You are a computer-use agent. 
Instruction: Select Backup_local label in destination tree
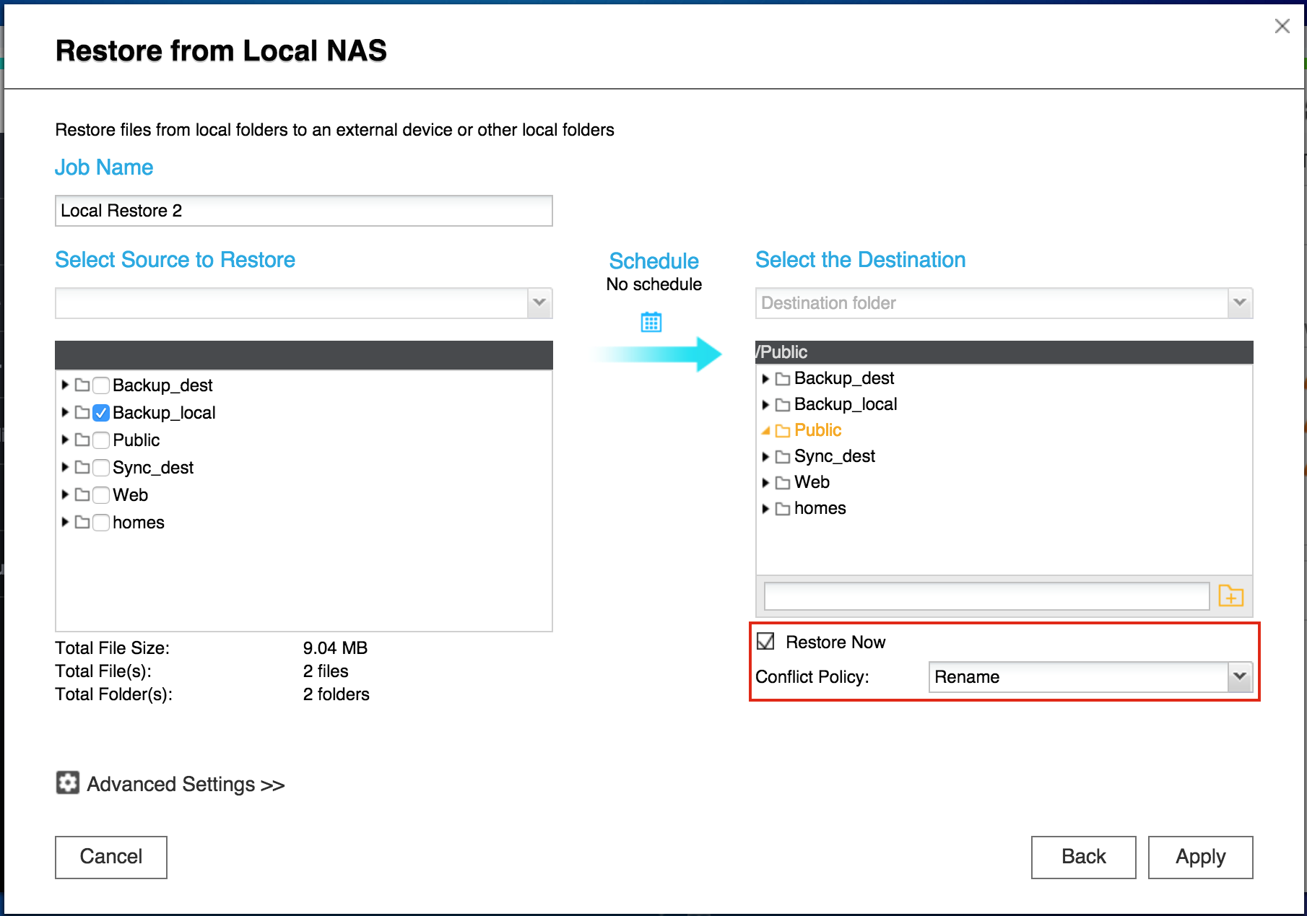coord(846,404)
